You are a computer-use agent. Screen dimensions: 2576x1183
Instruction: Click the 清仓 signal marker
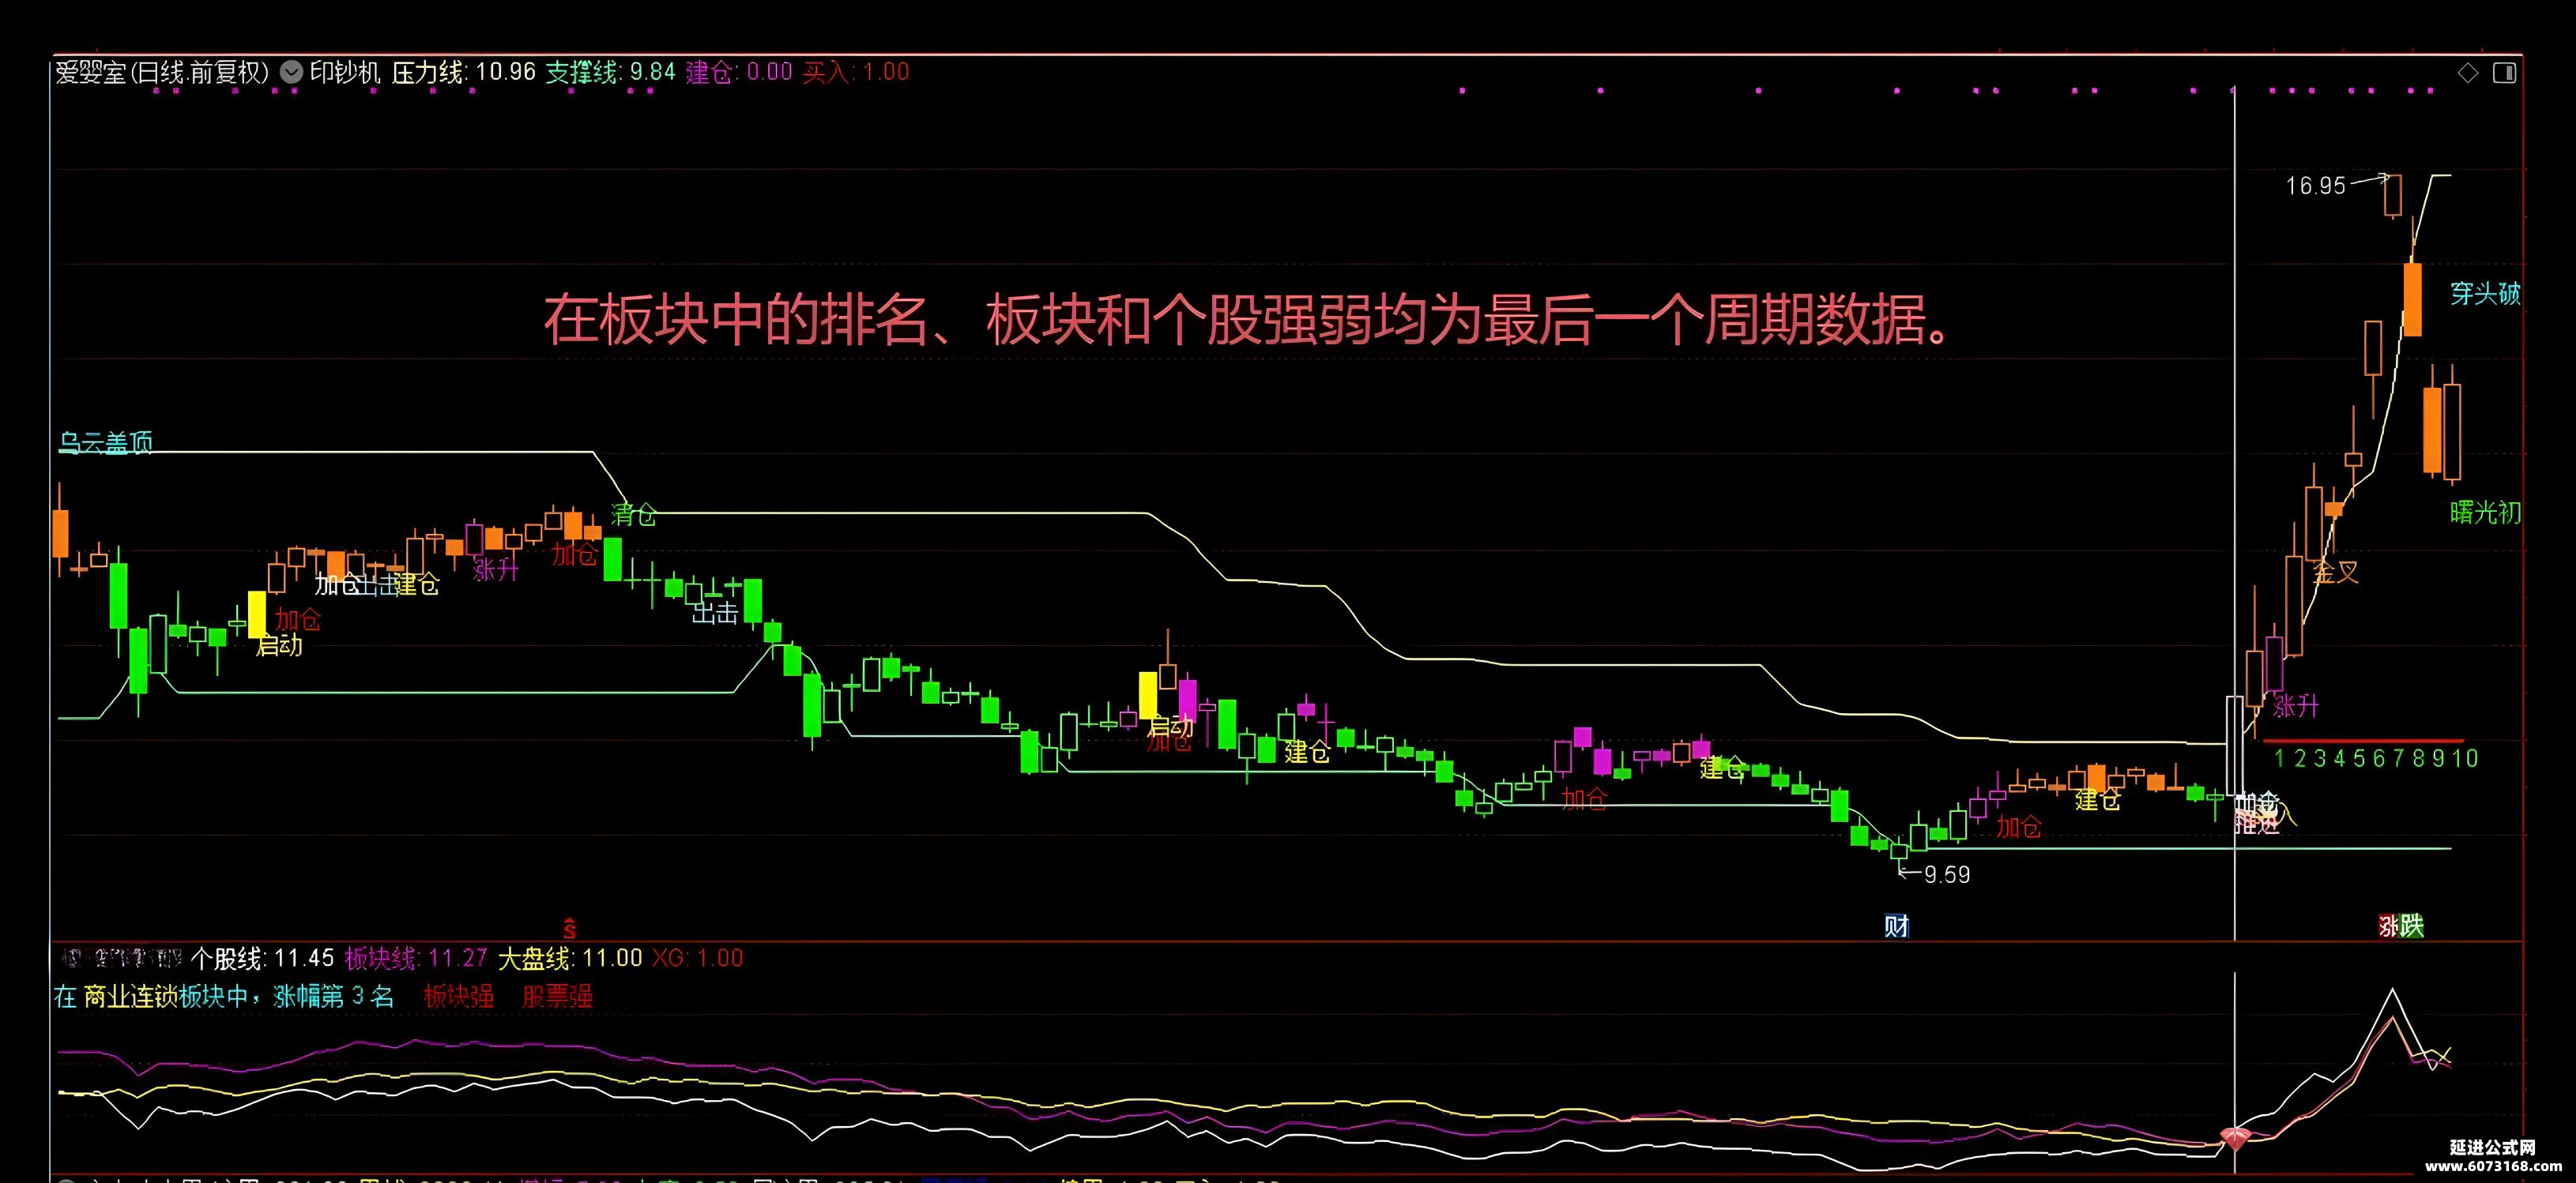point(634,513)
